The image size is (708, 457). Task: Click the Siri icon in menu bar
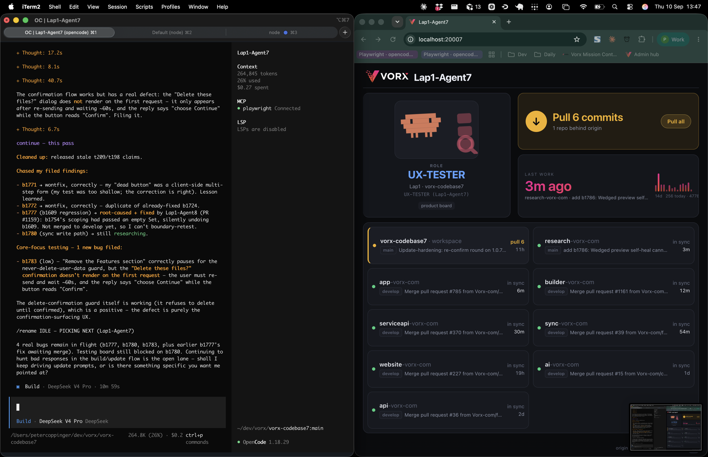[x=645, y=7]
